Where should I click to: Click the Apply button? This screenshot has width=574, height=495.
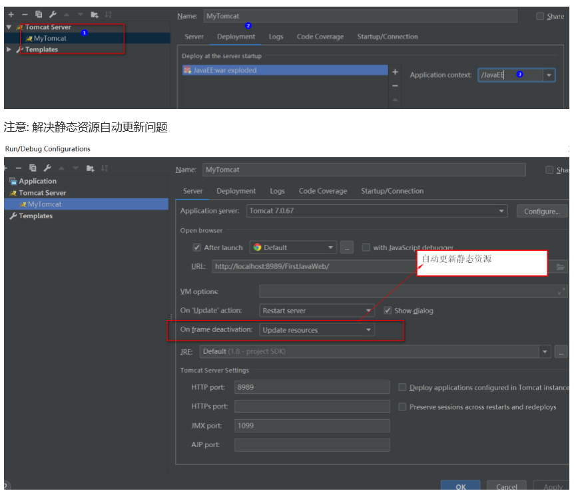tap(553, 486)
